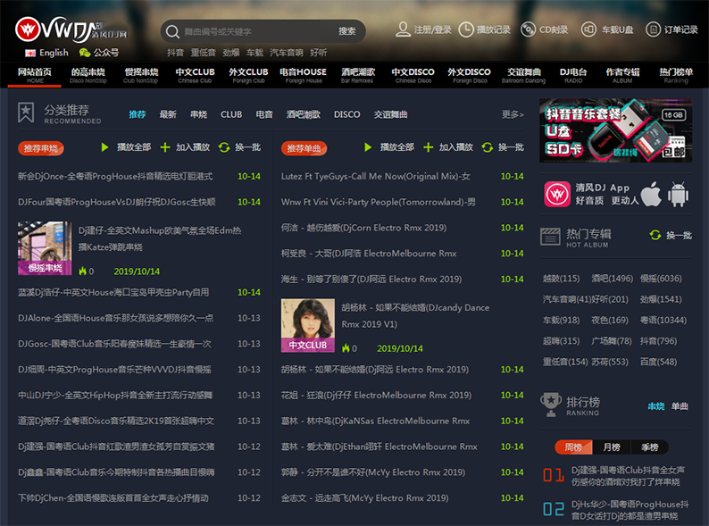Open album tag 慢摇(6036)
This screenshot has height=526, width=709.
click(x=661, y=279)
